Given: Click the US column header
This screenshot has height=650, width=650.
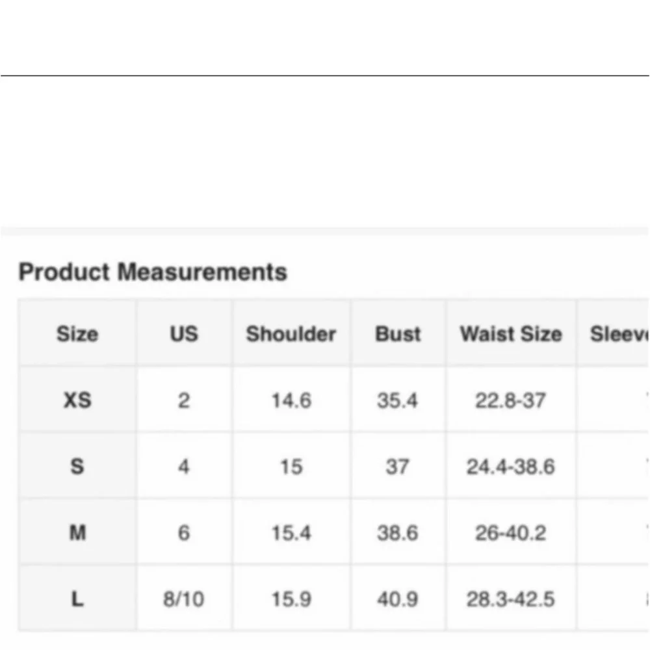Looking at the screenshot, I should [183, 334].
